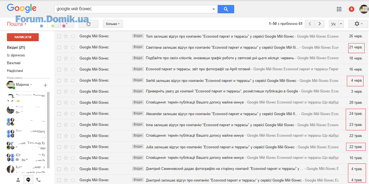This screenshot has height=184, width=369.
Task: Open the Приверніть увагу до компанії email
Action: [x=211, y=92]
